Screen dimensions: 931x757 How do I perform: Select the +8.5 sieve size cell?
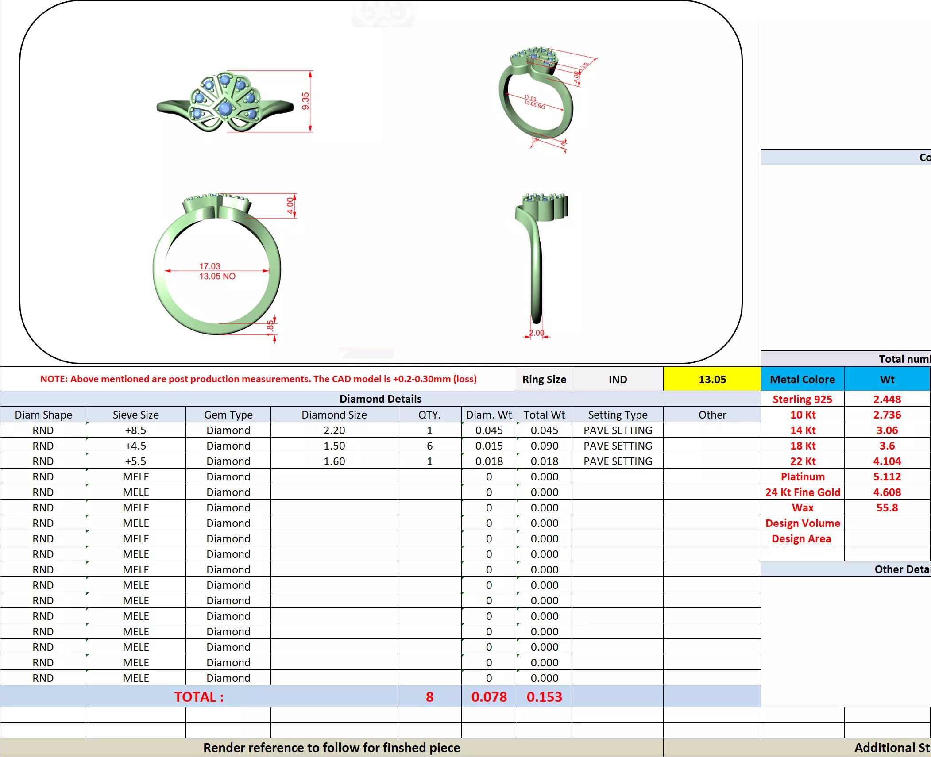135,430
